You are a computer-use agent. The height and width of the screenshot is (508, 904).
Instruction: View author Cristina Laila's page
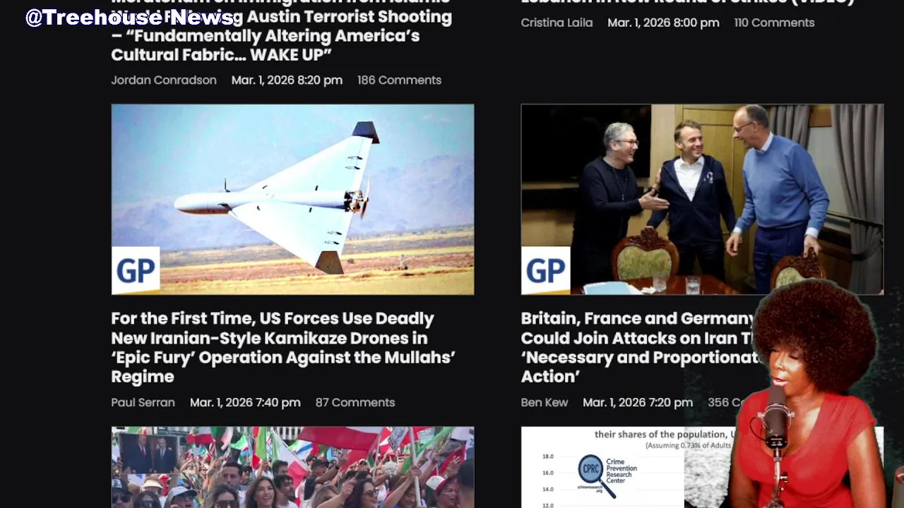click(557, 23)
